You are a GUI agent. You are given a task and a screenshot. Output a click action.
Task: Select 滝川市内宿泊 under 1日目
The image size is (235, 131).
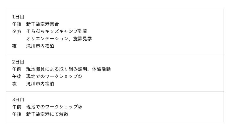(40, 46)
